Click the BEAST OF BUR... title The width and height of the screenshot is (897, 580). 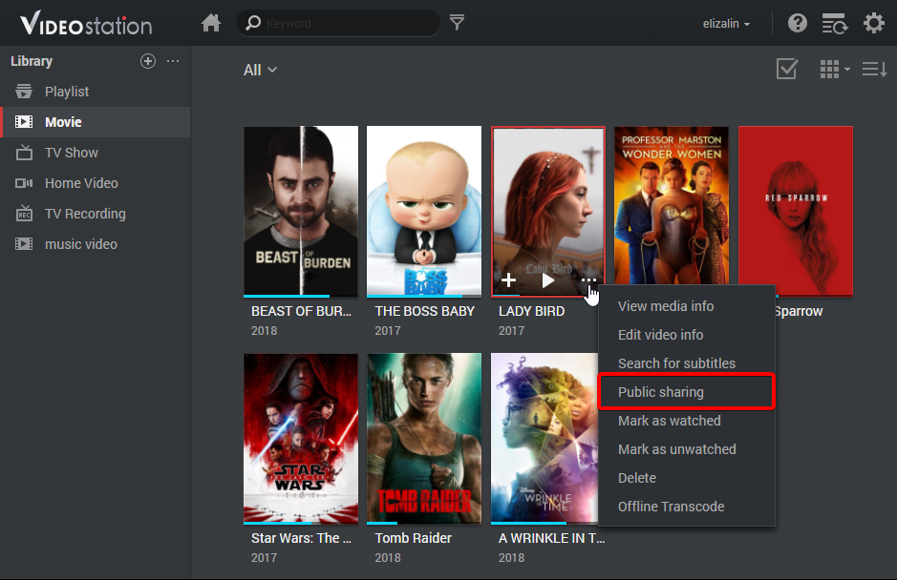point(301,311)
